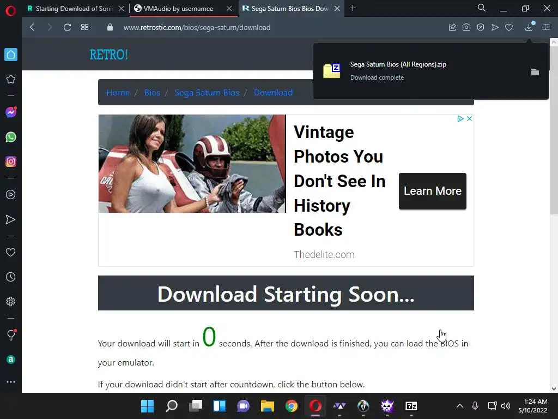Image resolution: width=558 pixels, height=419 pixels.
Task: Open a new tab with the plus button
Action: click(353, 8)
